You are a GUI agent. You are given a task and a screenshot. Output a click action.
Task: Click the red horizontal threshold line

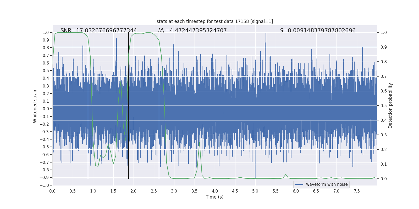[215, 47]
